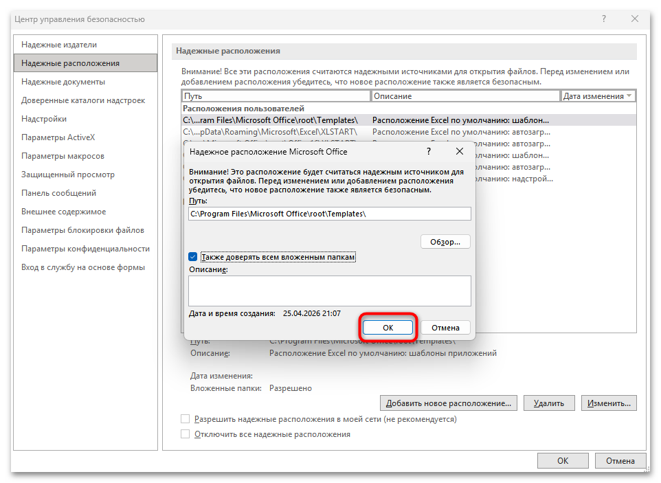Sort by the Описание column header

(465, 96)
